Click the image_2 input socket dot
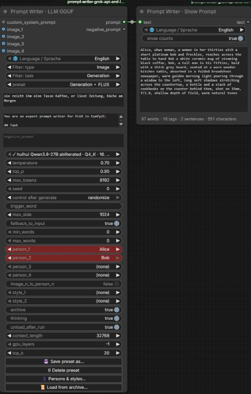The height and width of the screenshot is (394, 251). tap(3, 36)
